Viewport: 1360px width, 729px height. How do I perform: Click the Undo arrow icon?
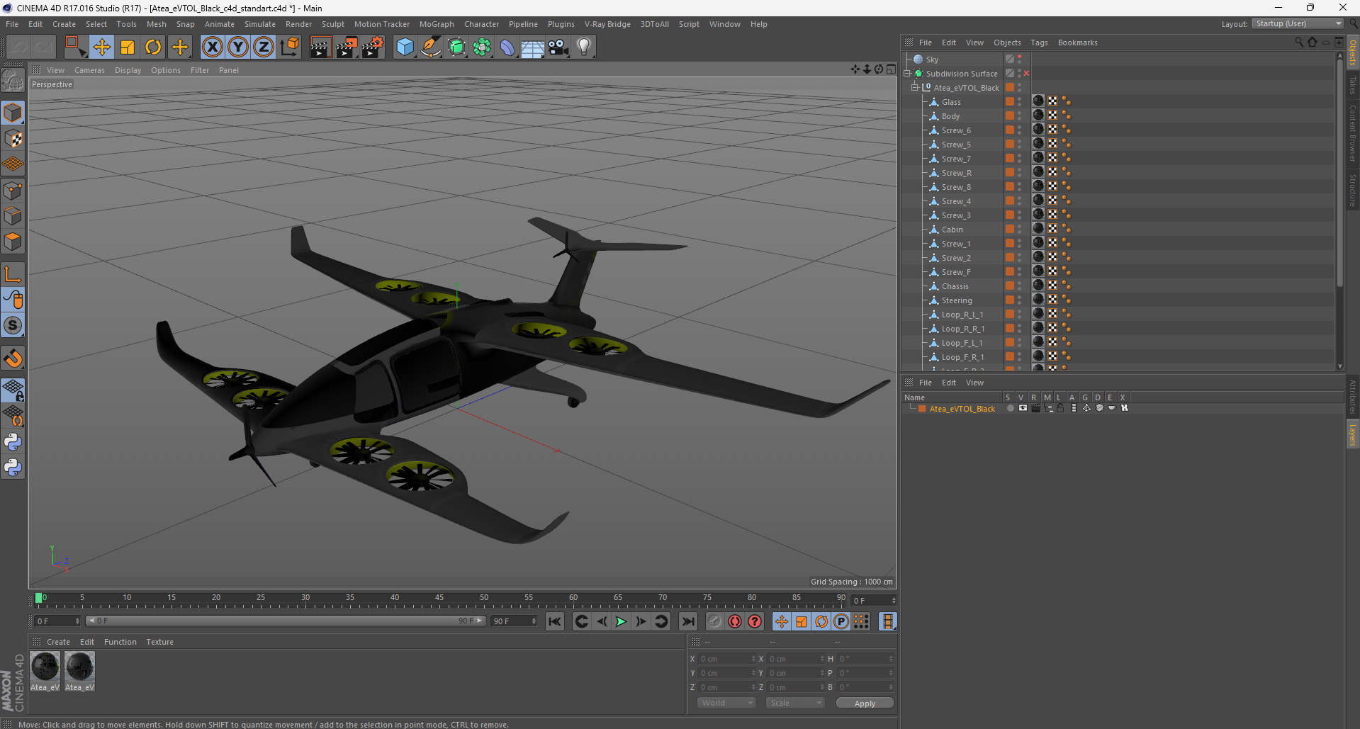coord(18,47)
